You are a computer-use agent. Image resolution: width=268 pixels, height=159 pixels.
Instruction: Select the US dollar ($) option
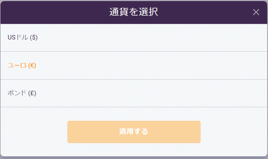point(23,37)
